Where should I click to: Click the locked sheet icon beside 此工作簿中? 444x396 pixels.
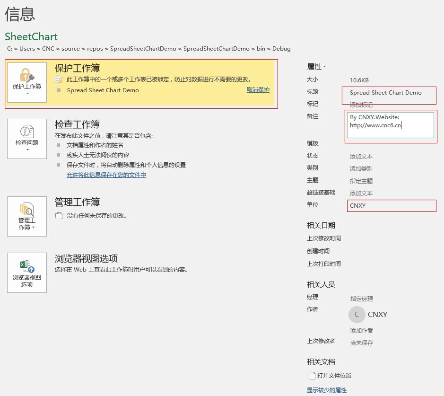[59, 79]
